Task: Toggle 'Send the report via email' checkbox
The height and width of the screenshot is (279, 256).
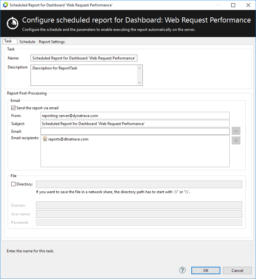Action: pos(14,108)
